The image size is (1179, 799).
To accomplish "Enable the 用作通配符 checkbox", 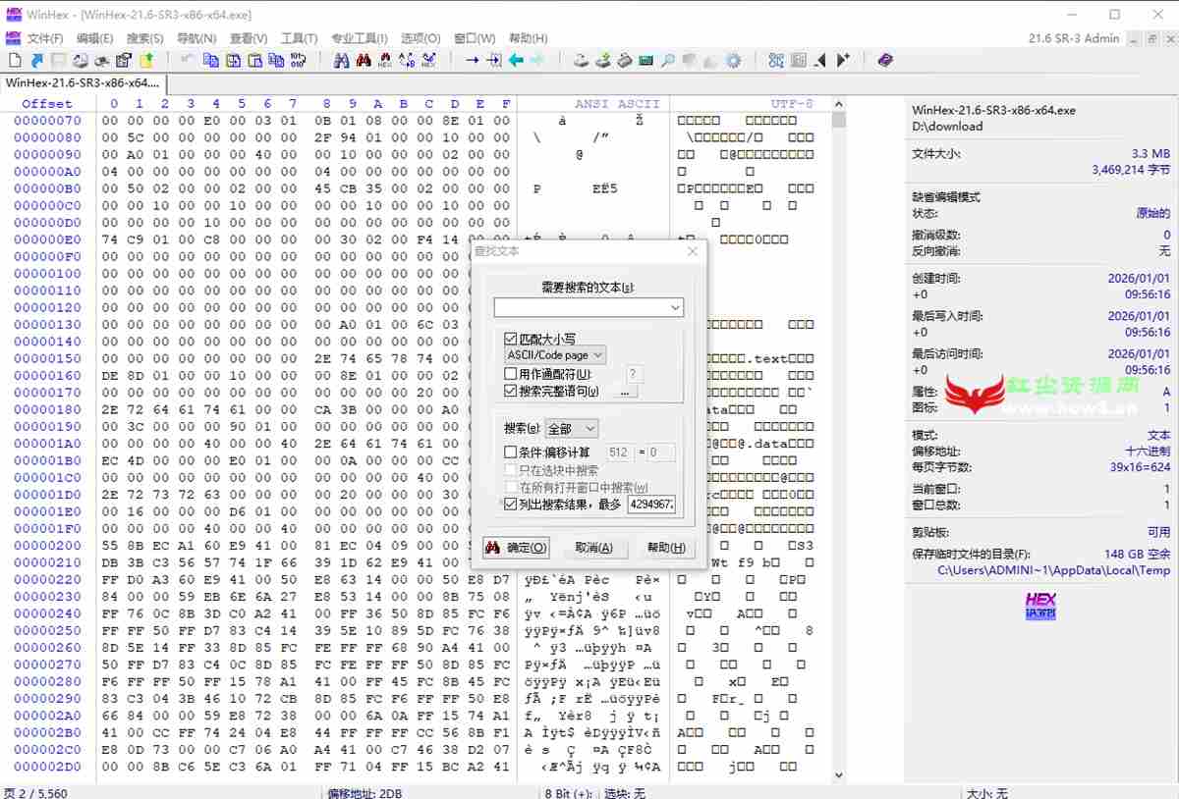I will tap(510, 374).
